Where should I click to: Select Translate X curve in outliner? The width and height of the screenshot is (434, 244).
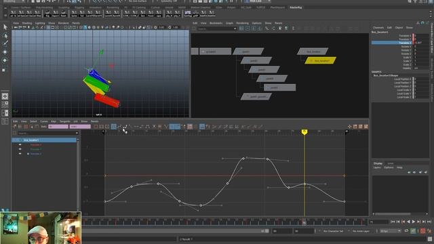(x=36, y=144)
